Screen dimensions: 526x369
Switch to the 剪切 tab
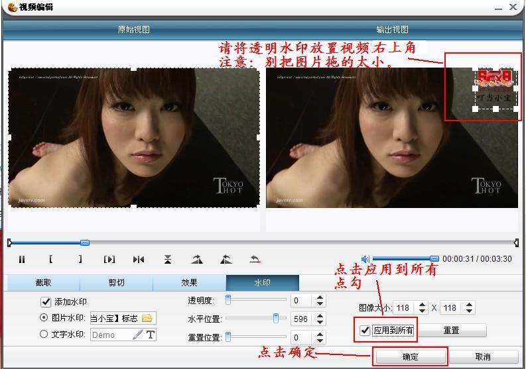tap(116, 283)
